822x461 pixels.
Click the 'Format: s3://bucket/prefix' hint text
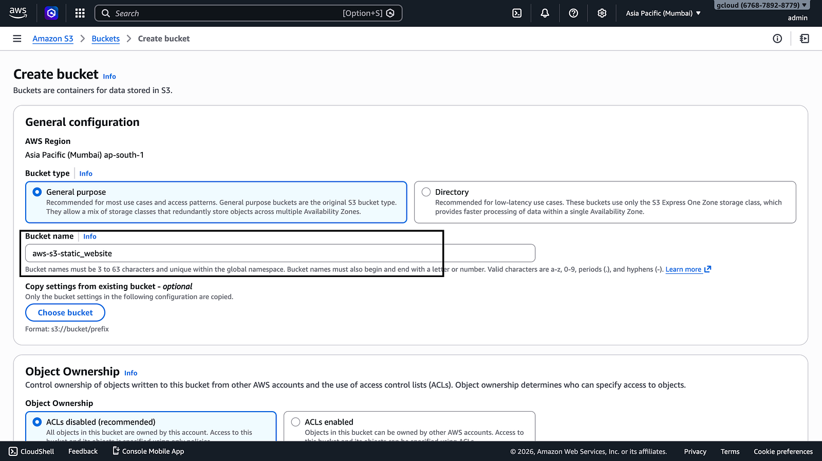67,329
